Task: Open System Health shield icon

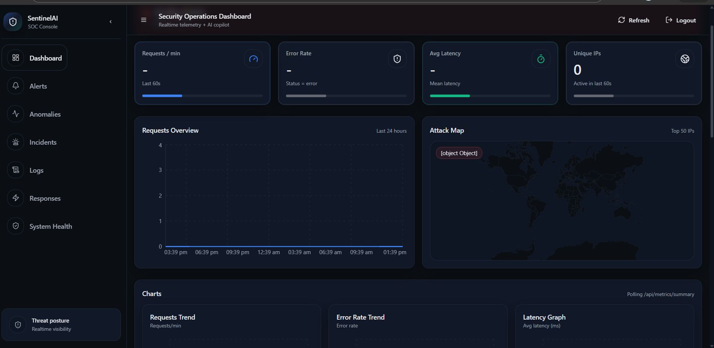Action: tap(16, 226)
